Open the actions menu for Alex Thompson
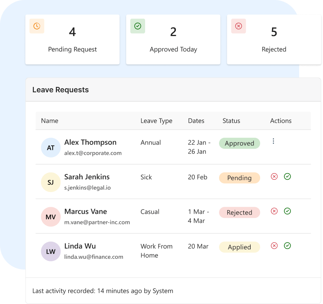This screenshot has height=304, width=323. pyautogui.click(x=273, y=141)
